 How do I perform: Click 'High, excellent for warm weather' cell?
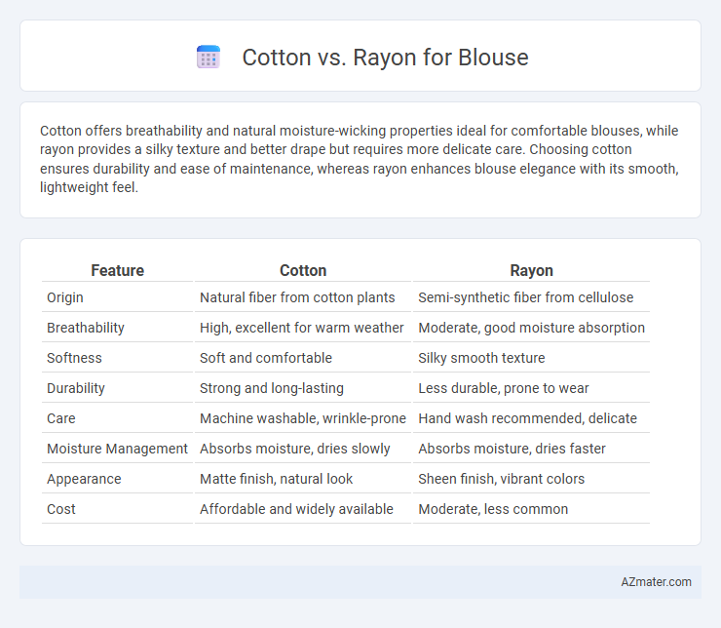click(x=301, y=328)
